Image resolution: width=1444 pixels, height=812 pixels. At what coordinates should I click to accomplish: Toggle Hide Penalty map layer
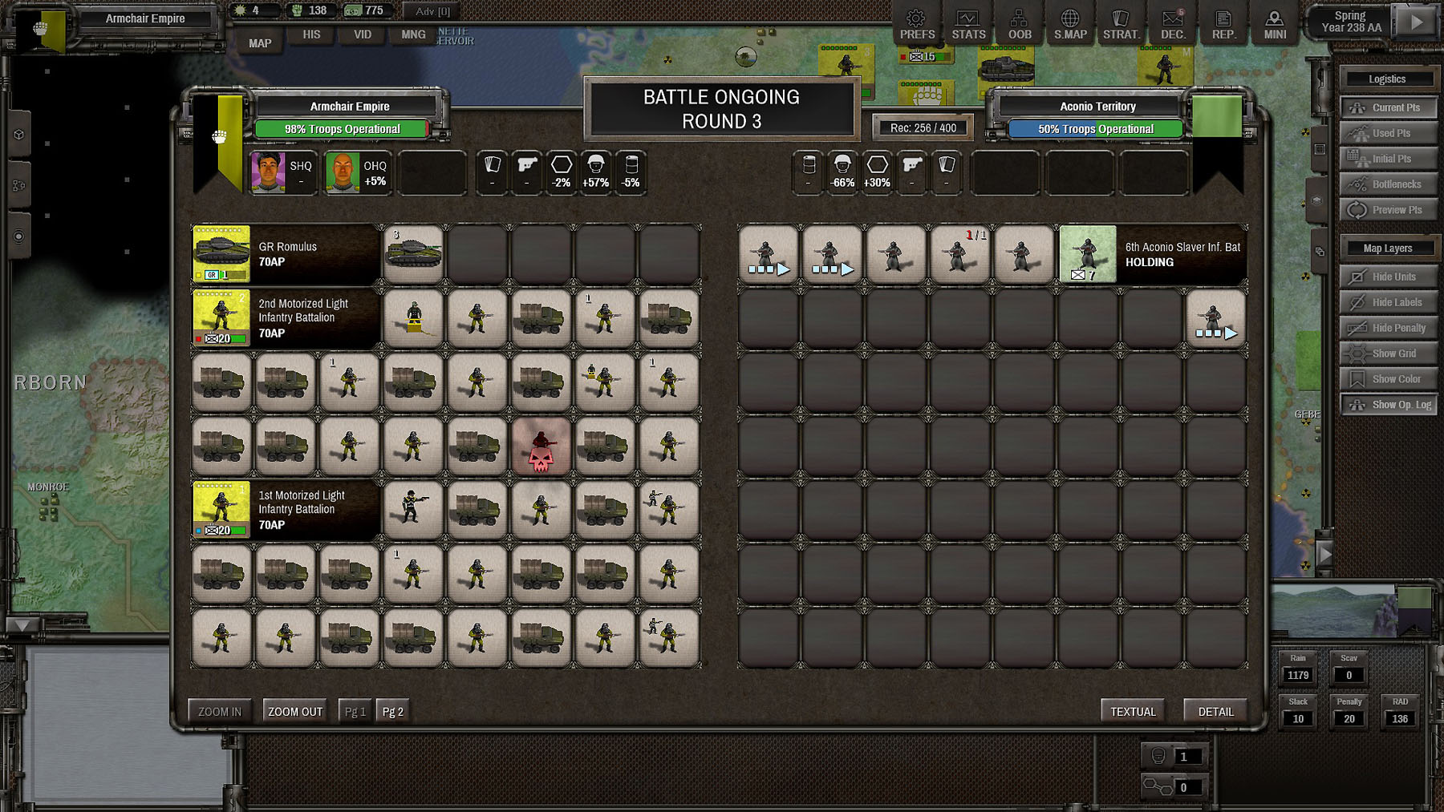click(1388, 328)
